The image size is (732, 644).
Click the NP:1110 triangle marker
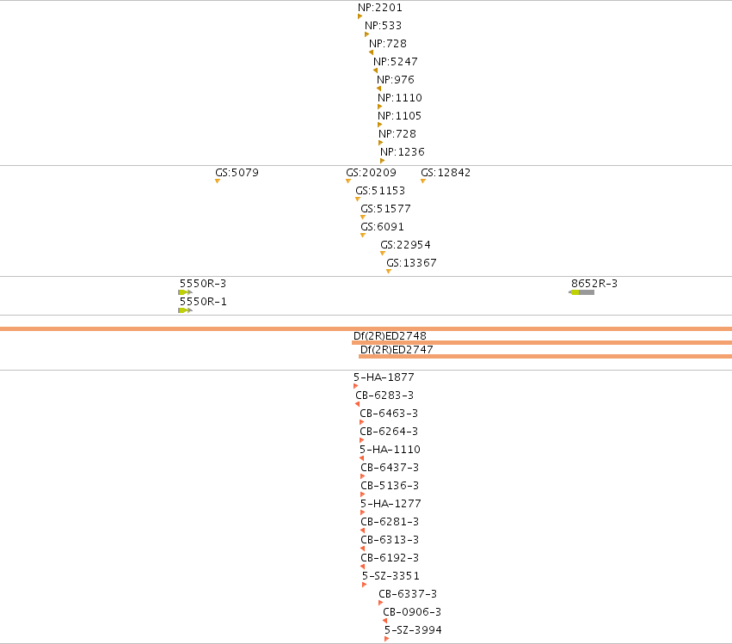pos(379,107)
